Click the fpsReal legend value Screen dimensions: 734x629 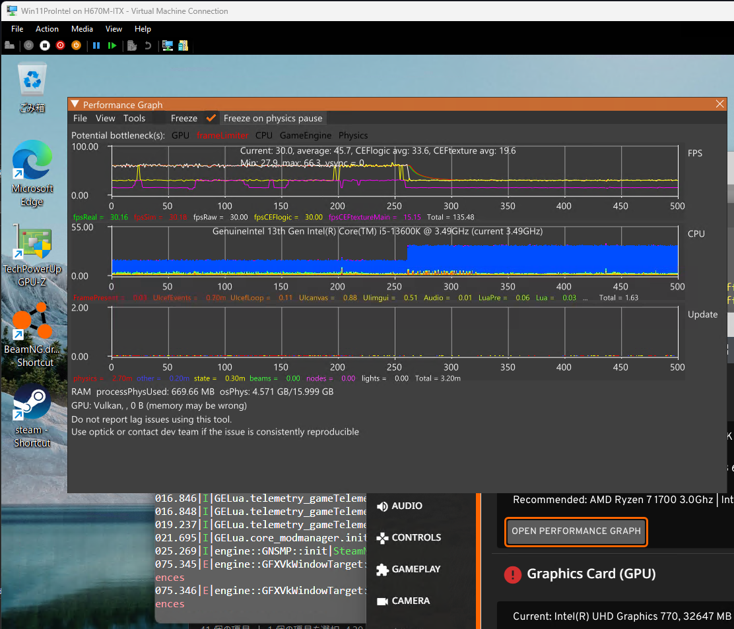pos(119,218)
